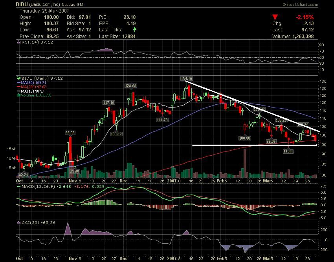Screen dimensions: 334x262
Task: Click the 'MA(50) 109.71' legend text
Action: [33, 82]
